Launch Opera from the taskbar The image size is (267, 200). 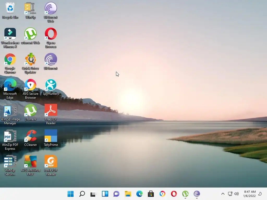click(174, 194)
